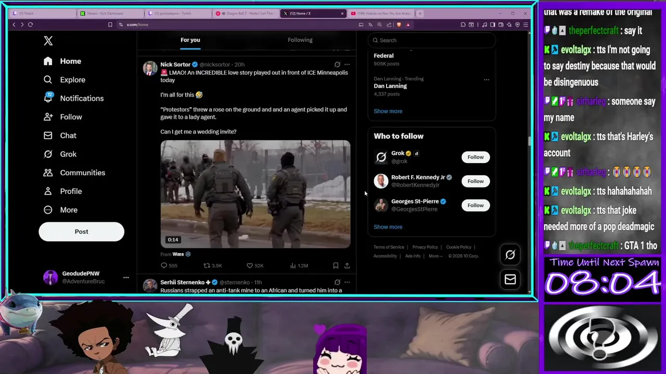Follow Robert F. Kennedy Jr

coord(476,181)
